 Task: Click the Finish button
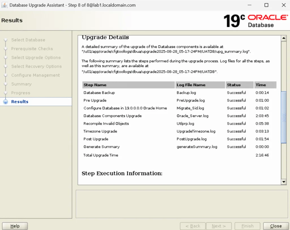coord(247,226)
